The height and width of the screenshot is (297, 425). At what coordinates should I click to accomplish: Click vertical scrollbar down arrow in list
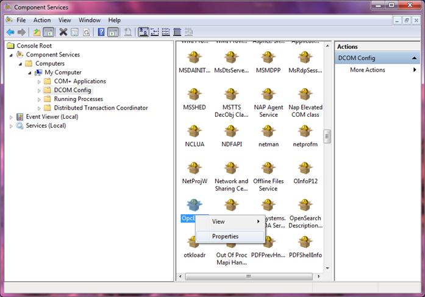(x=327, y=268)
